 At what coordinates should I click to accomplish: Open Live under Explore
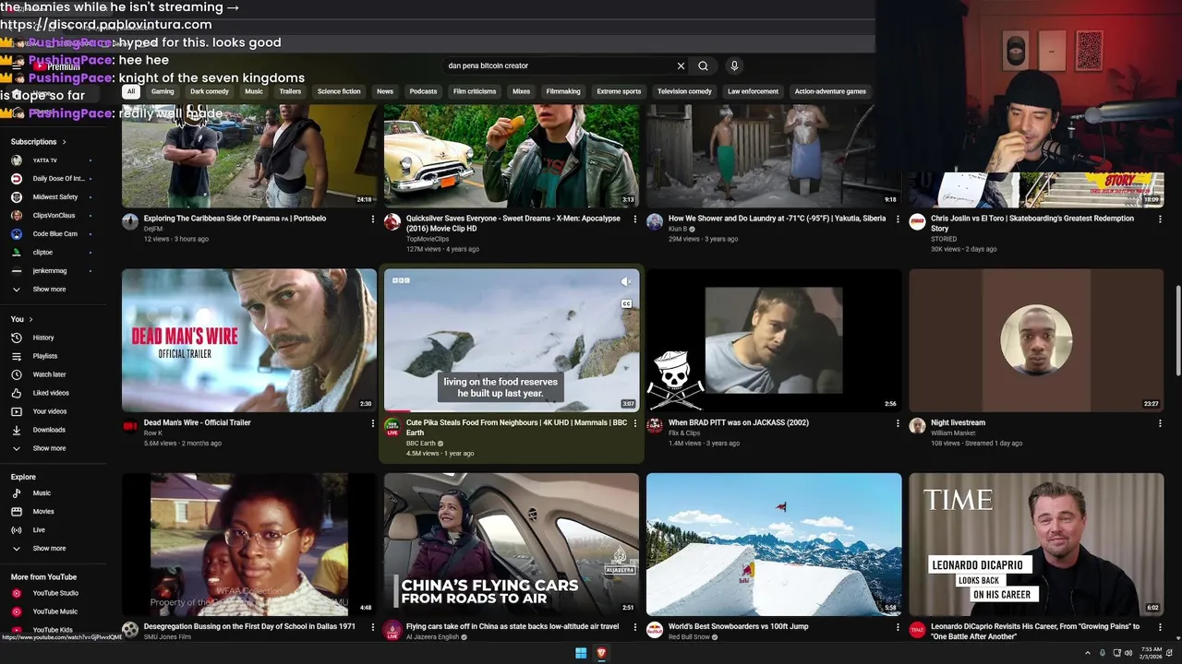55,530
